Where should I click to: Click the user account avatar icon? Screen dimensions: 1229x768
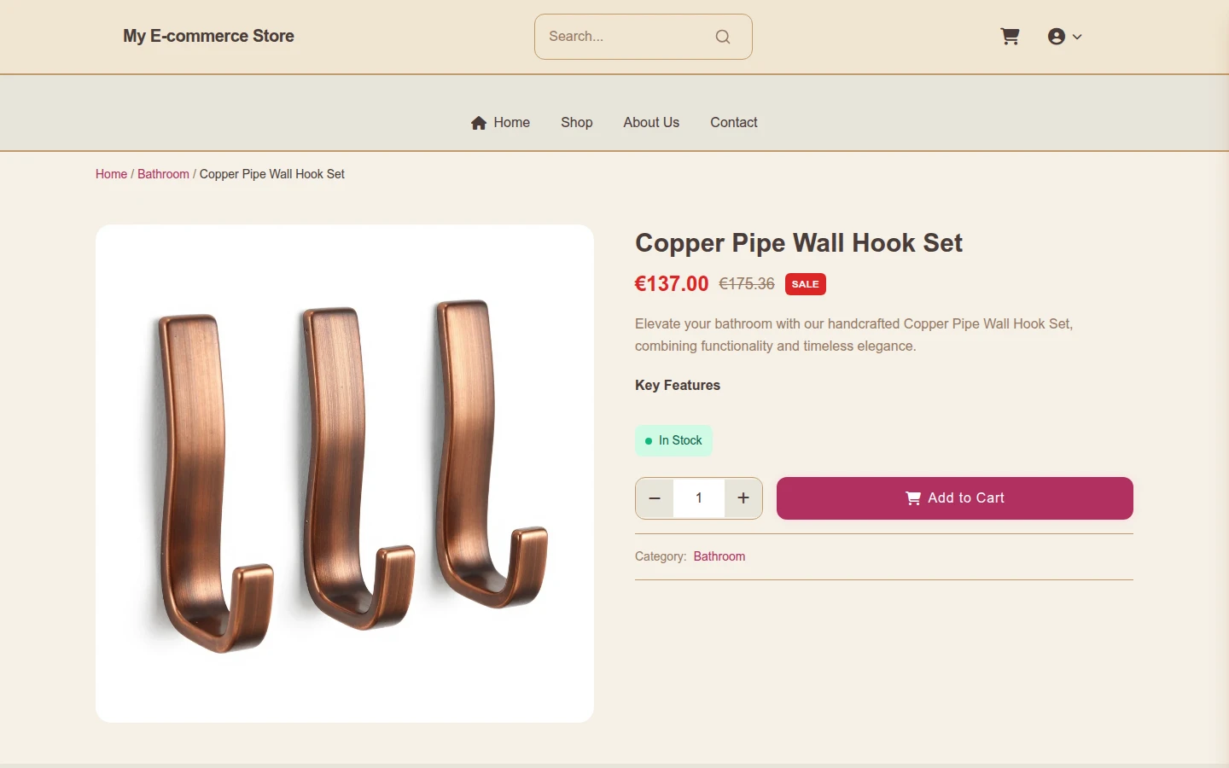pos(1057,37)
